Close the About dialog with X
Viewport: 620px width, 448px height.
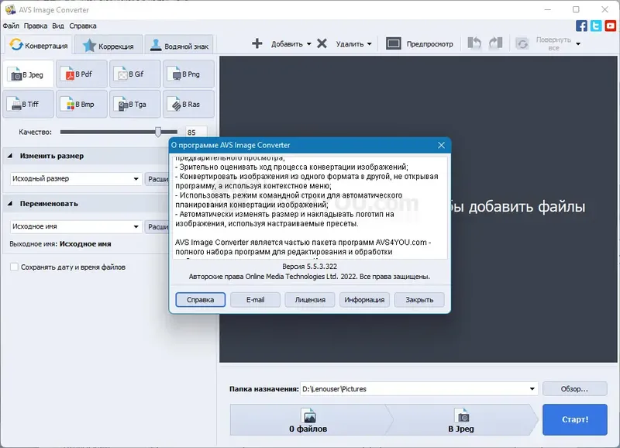(441, 145)
